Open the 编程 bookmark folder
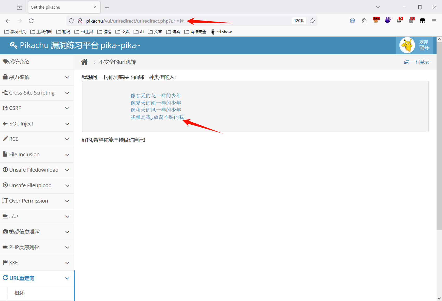The height and width of the screenshot is (301, 442). tap(104, 32)
